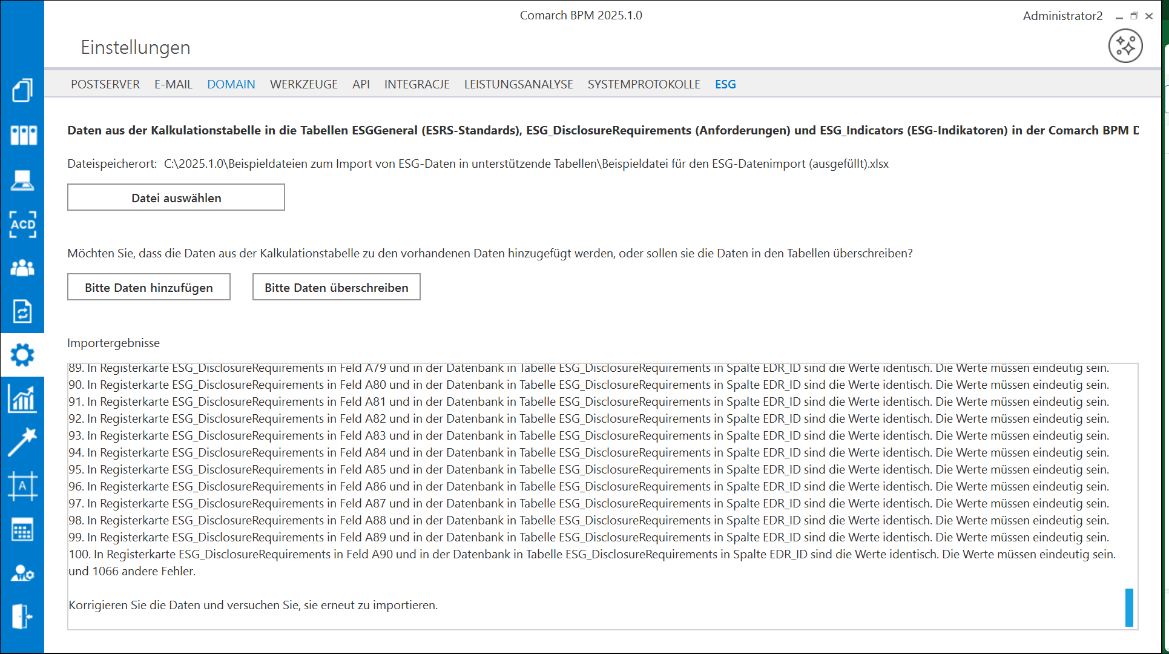Switch to the API tab
The width and height of the screenshot is (1169, 654).
pyautogui.click(x=361, y=84)
